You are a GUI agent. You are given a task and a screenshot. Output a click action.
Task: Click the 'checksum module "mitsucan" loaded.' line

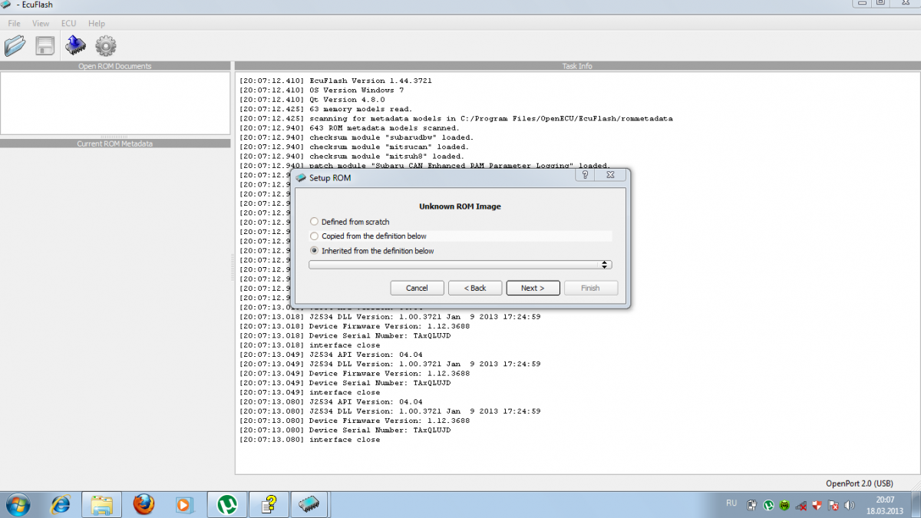click(354, 147)
